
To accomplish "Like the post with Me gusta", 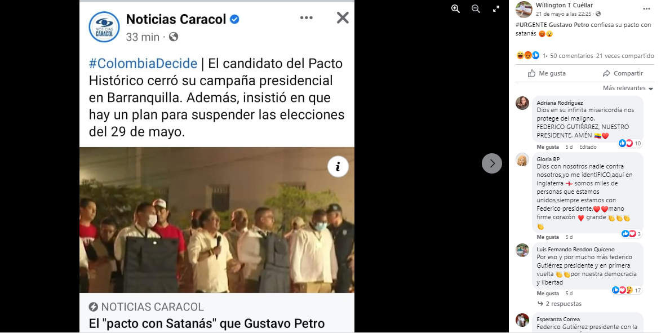I will (547, 73).
